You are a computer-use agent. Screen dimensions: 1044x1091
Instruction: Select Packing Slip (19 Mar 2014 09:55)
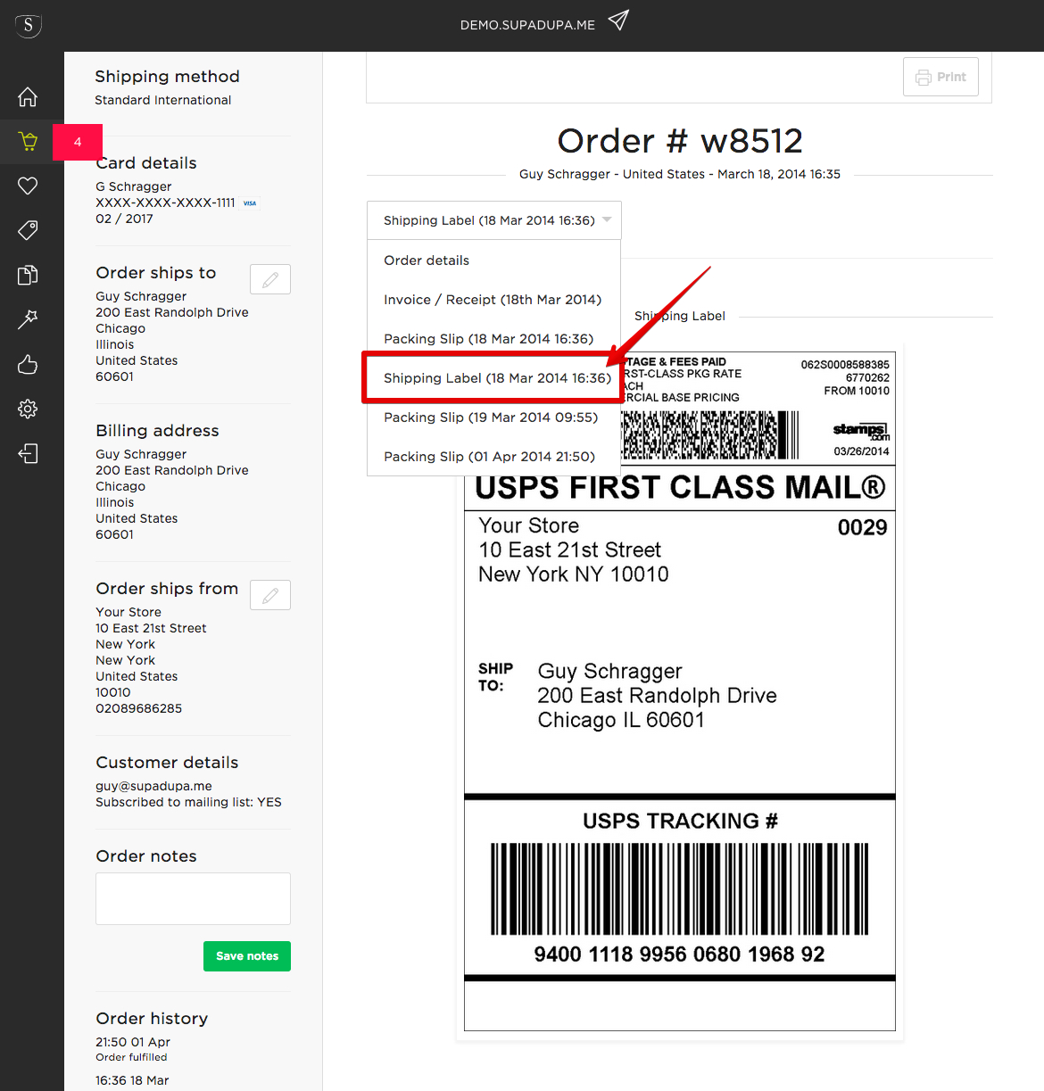491,417
